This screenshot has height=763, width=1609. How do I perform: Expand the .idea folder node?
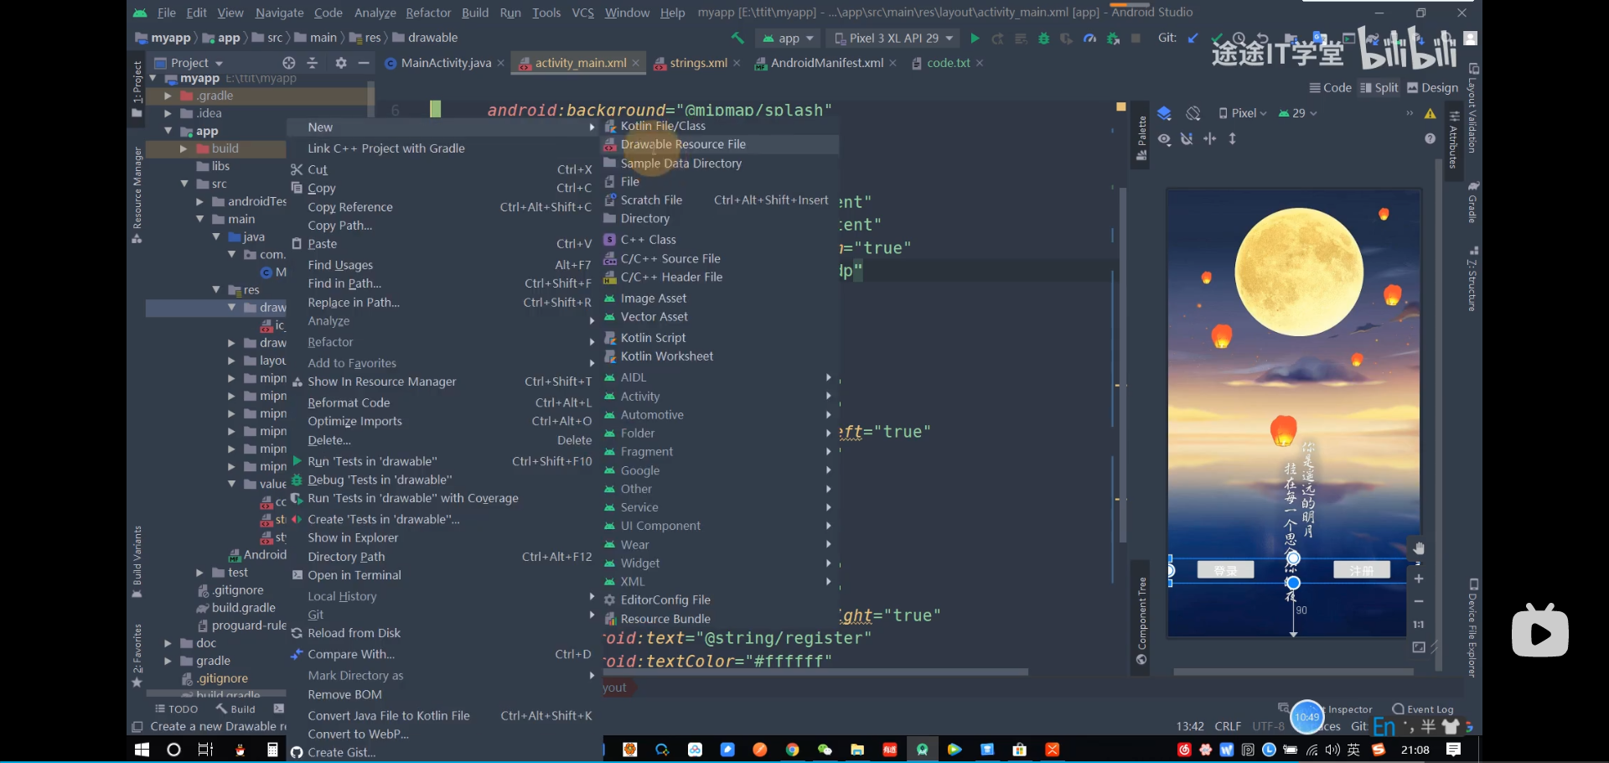pos(168,113)
